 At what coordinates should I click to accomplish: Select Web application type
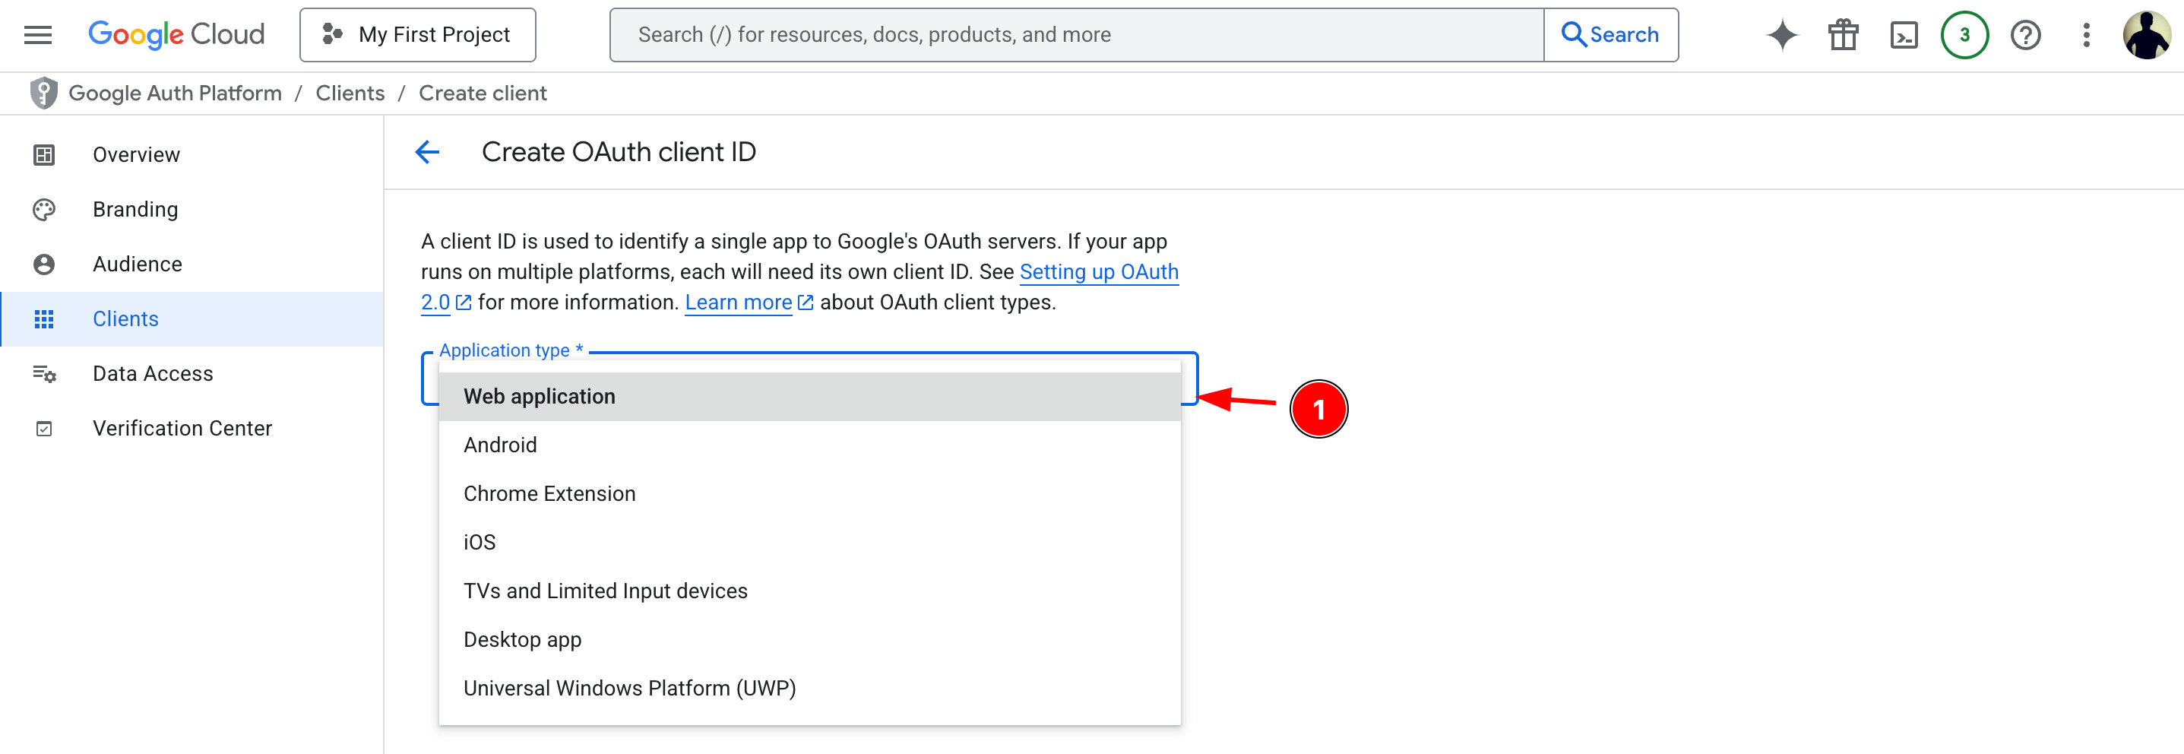(x=809, y=396)
